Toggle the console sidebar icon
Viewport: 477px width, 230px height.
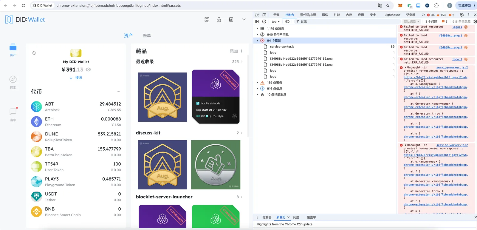[257, 21]
